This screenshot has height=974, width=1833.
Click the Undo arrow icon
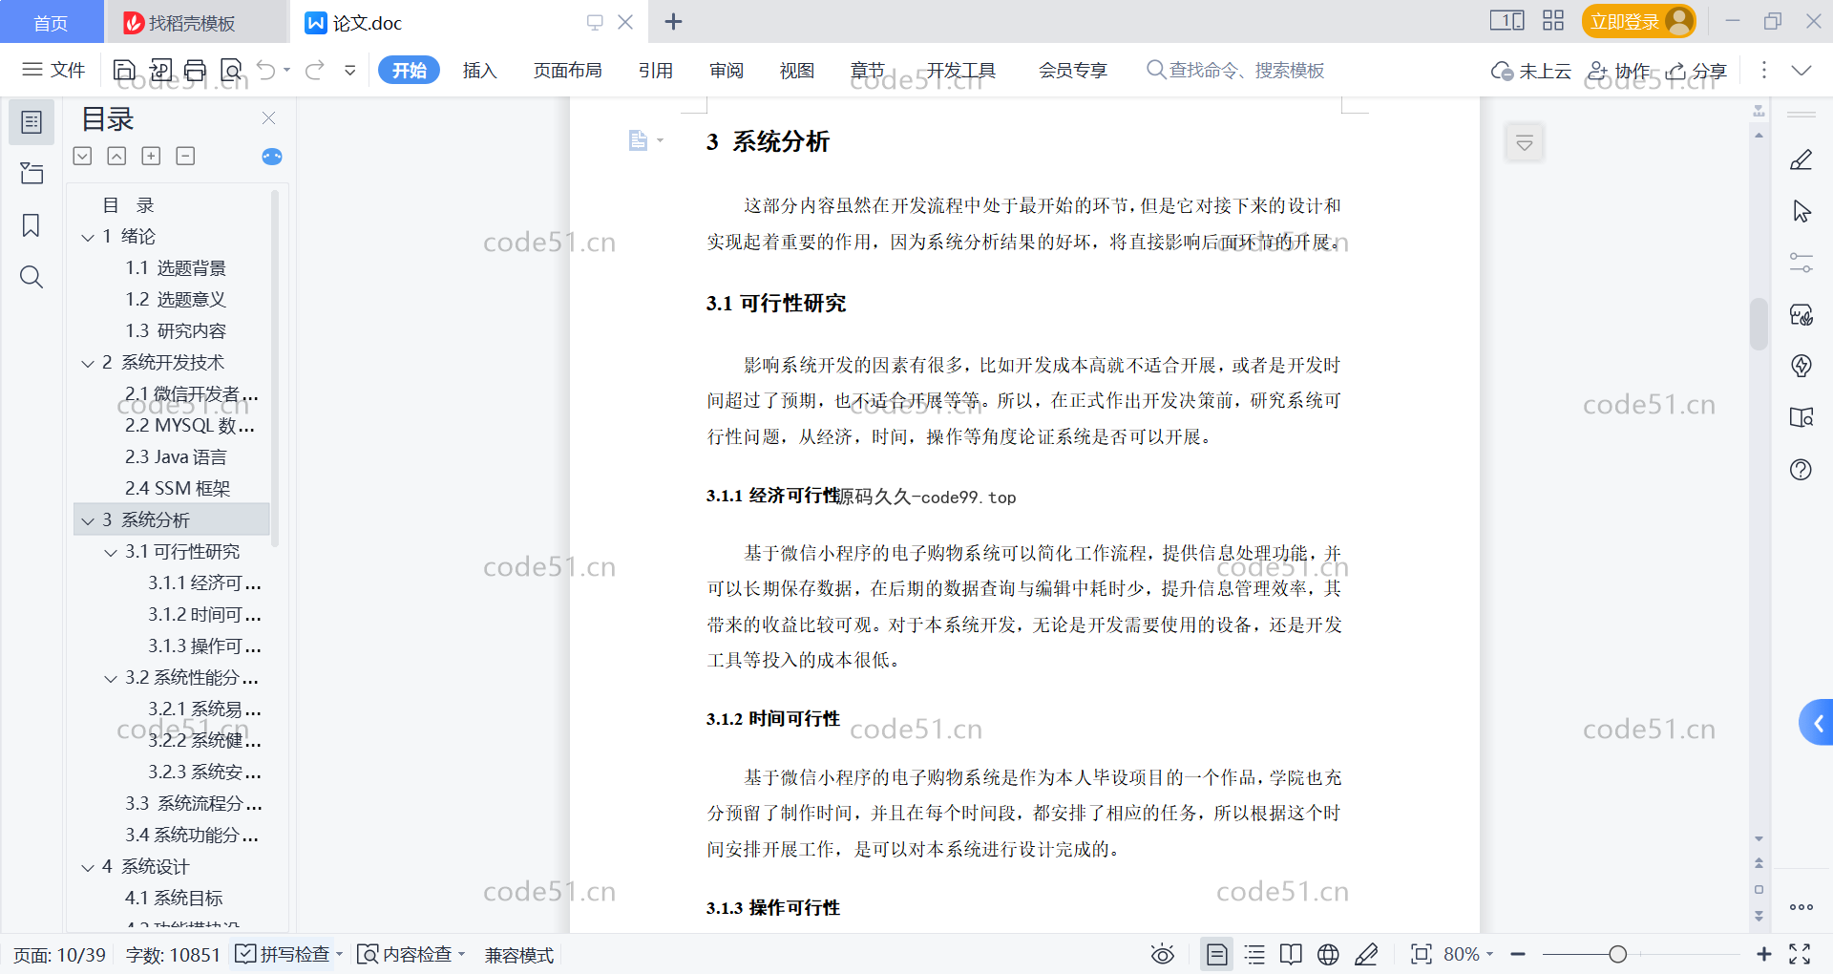pyautogui.click(x=266, y=70)
